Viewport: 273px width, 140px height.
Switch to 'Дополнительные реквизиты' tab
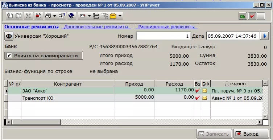(96, 27)
